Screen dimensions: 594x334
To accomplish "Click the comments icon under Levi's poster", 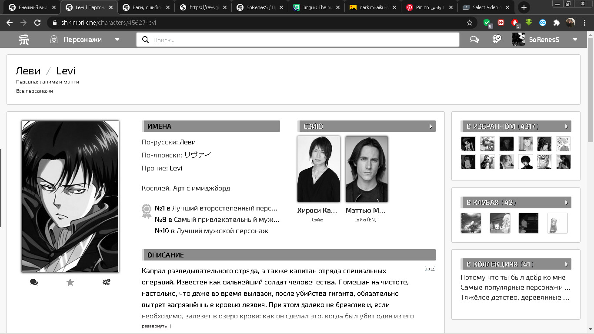I will click(x=34, y=282).
